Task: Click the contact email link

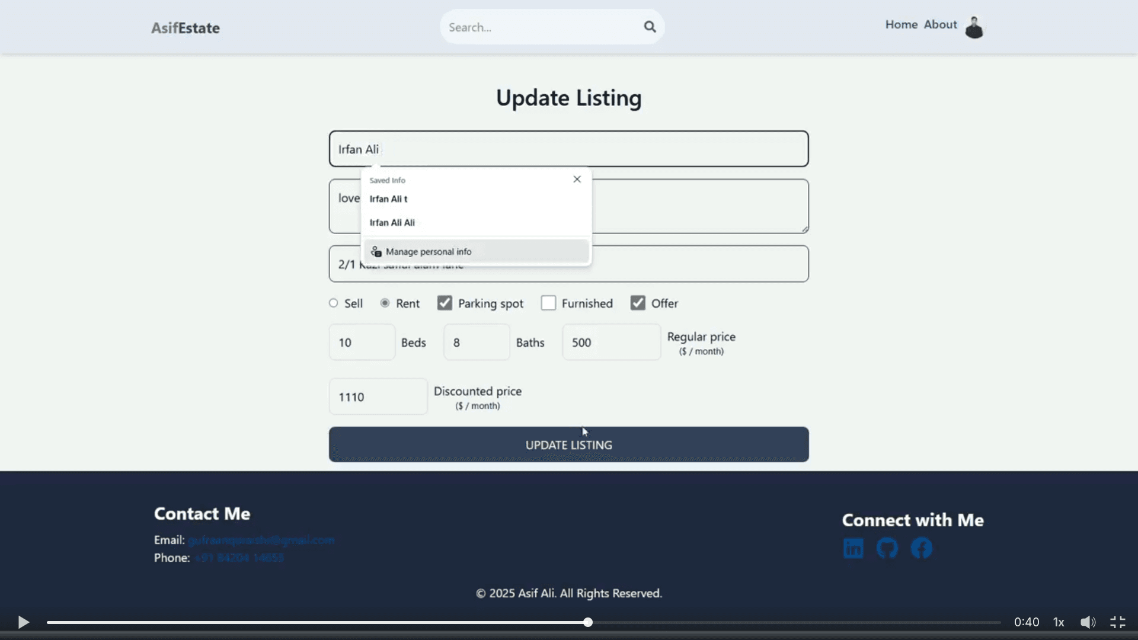Action: (x=261, y=540)
